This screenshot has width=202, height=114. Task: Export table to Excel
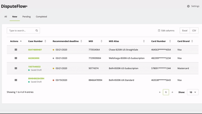185,30
